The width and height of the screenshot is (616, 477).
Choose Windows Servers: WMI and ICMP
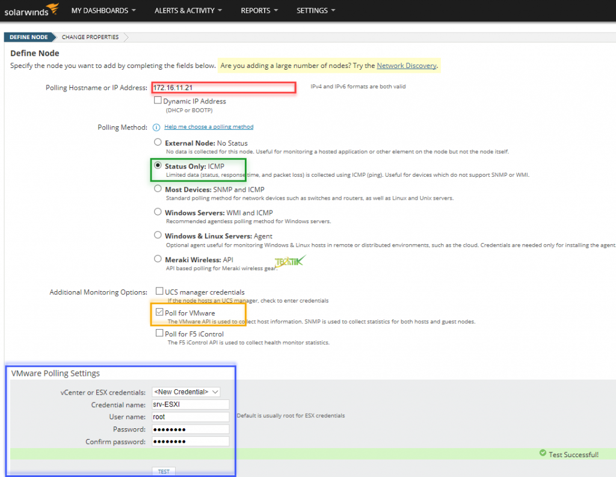(x=158, y=211)
